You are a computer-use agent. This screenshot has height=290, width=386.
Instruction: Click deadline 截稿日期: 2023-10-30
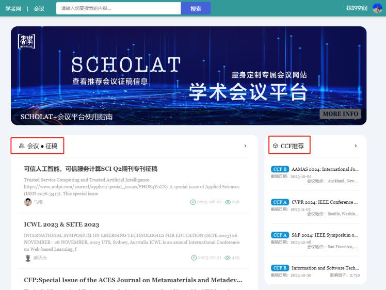click(291, 275)
